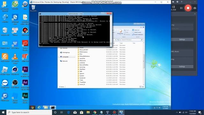
Task: Open address bar history dropdown in Explorer
Action: pos(116,40)
